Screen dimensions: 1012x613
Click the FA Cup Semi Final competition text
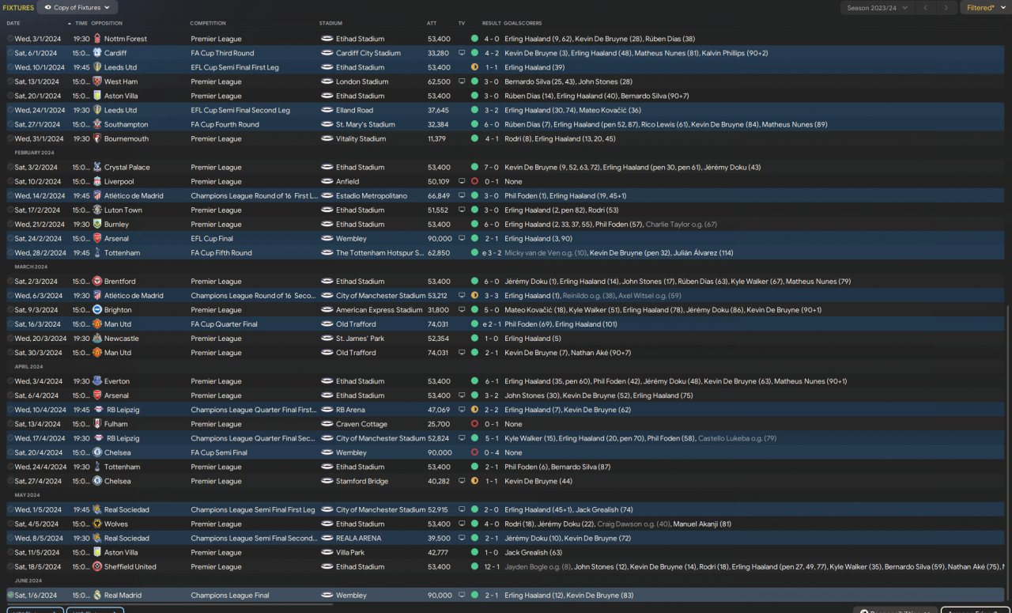click(219, 452)
